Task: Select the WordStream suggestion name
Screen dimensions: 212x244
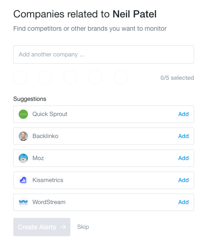Action: (x=49, y=202)
